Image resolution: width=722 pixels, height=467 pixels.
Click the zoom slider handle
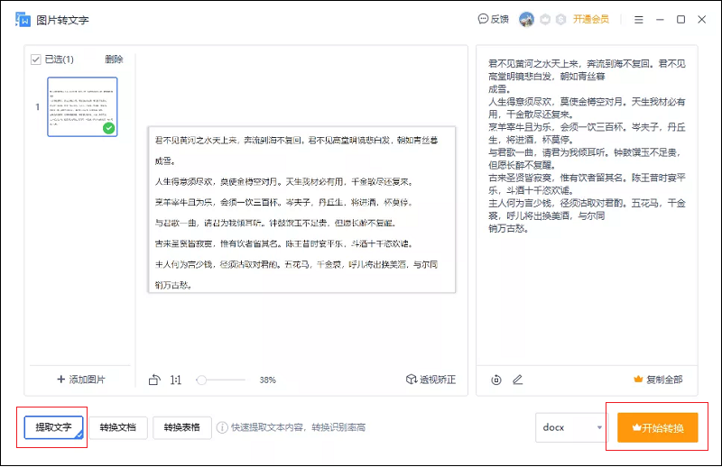pos(201,380)
